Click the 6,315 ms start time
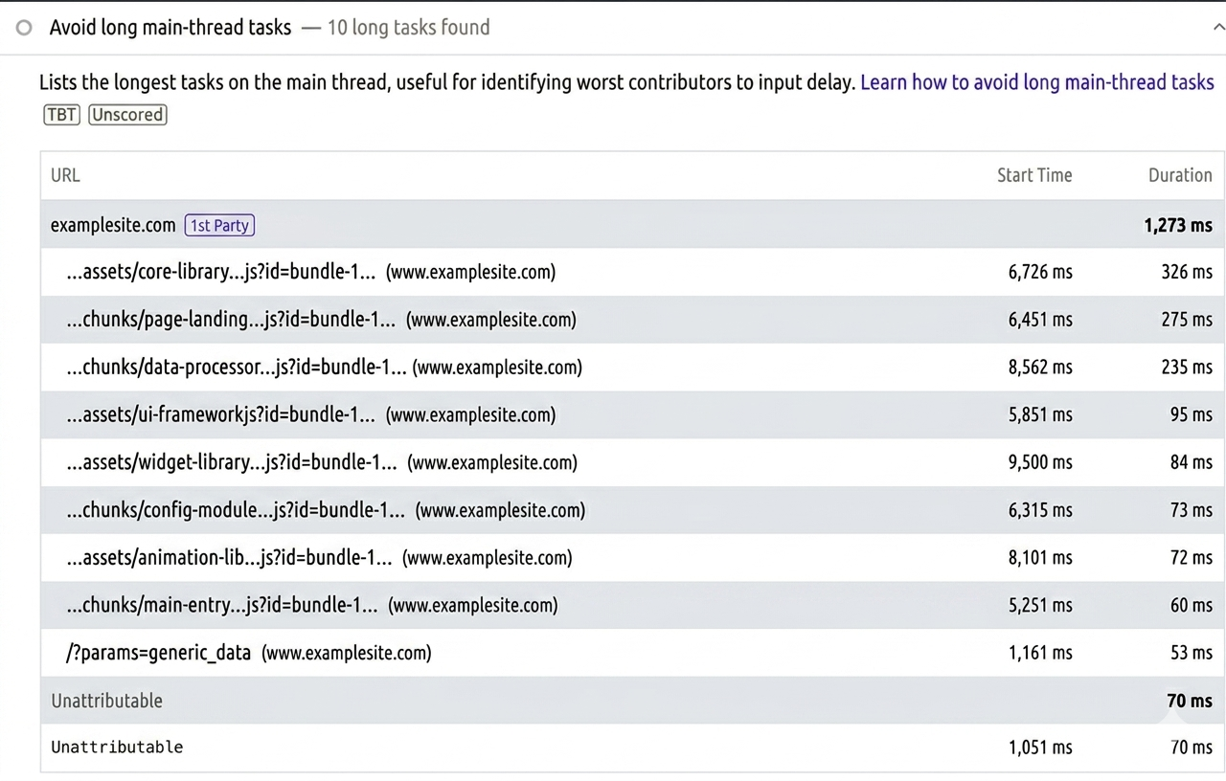The image size is (1226, 781). (x=1040, y=510)
